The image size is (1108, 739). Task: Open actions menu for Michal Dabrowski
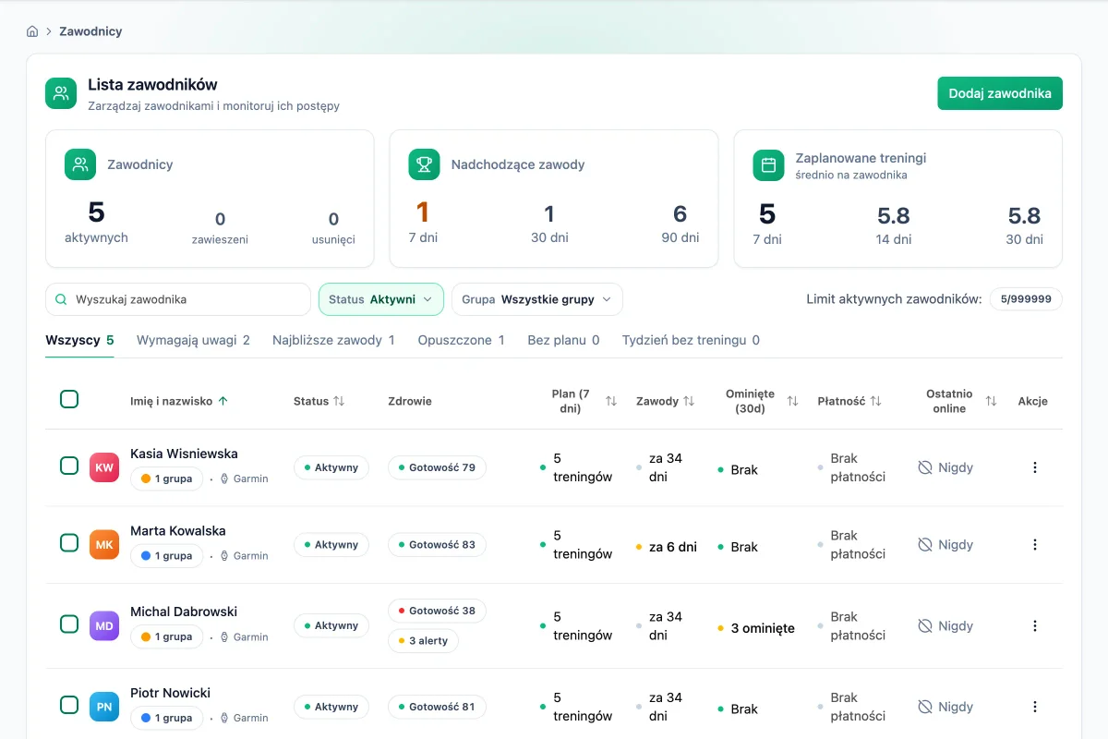click(1034, 626)
